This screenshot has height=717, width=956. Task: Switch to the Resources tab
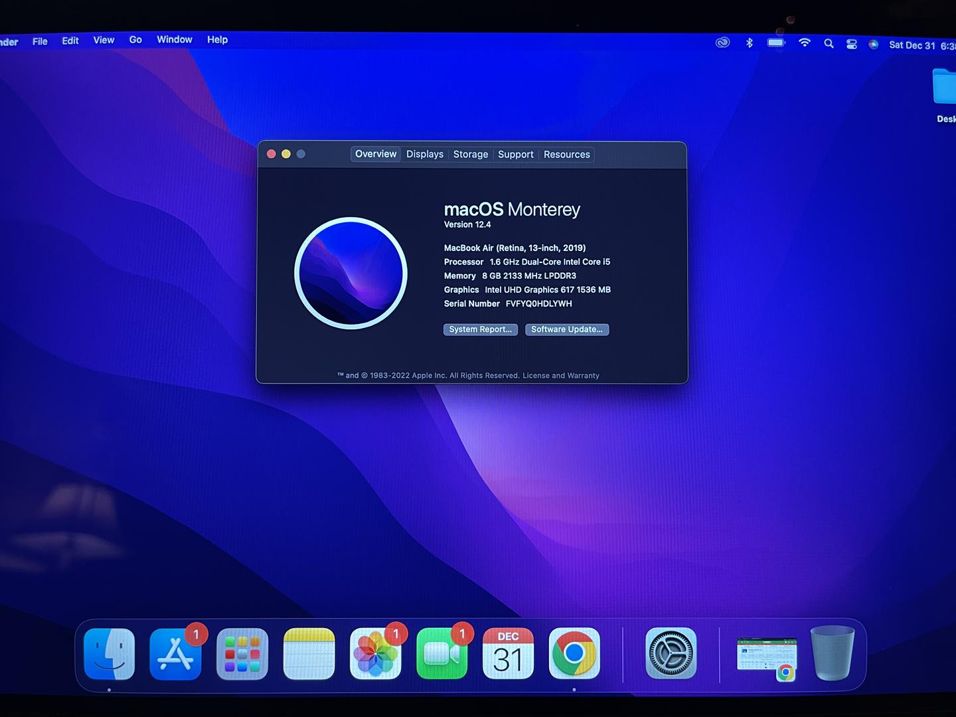(x=567, y=154)
